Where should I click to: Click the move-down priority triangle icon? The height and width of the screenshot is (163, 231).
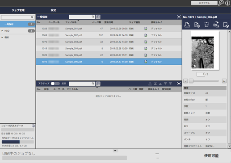pyautogui.click(x=165, y=84)
